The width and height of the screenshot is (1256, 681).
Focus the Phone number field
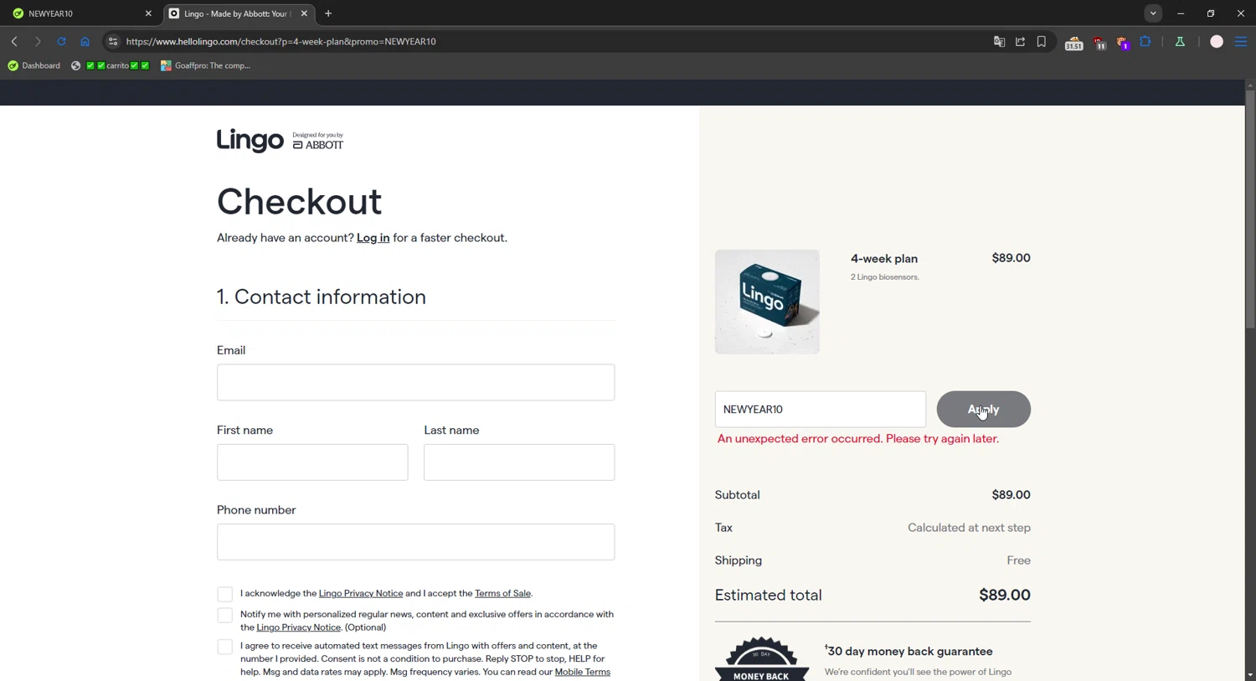click(415, 542)
